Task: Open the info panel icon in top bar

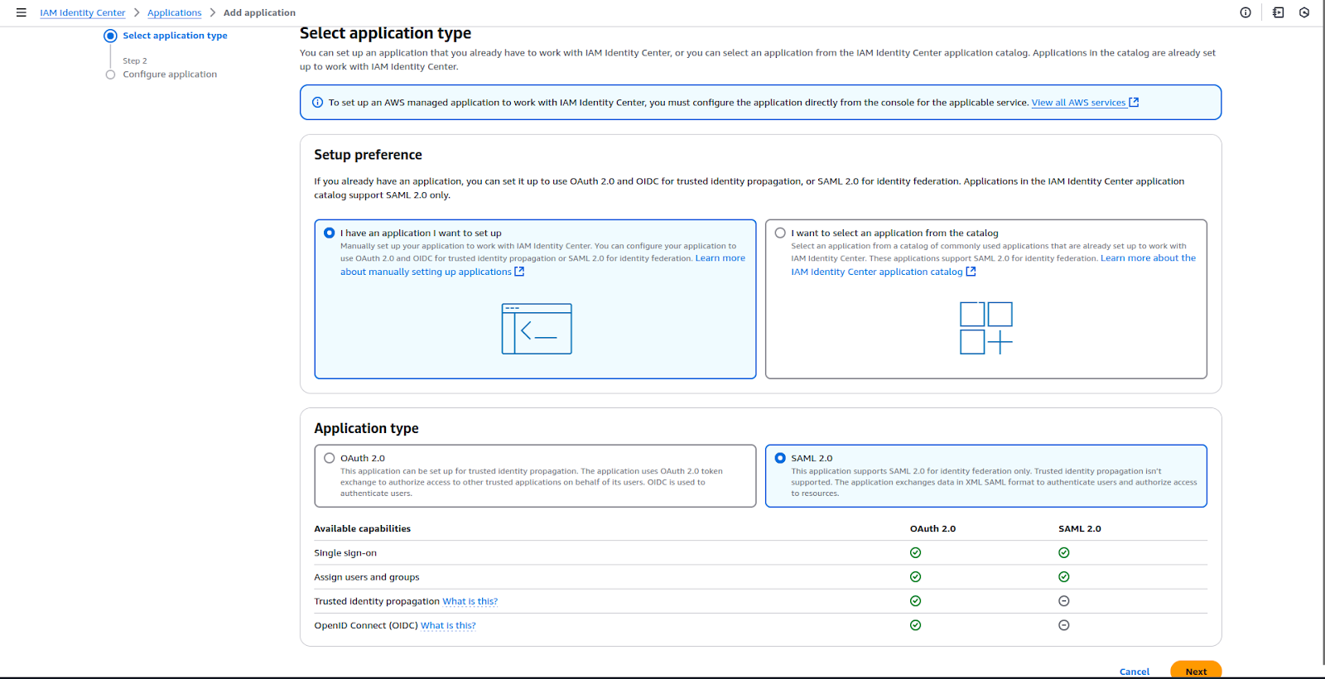Action: coord(1245,12)
